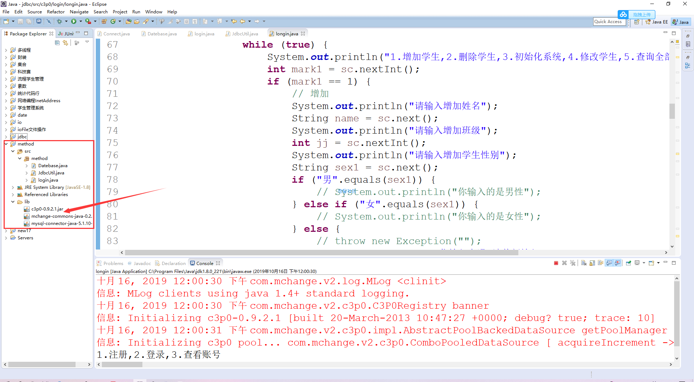Click the Clear Console icon

point(584,263)
